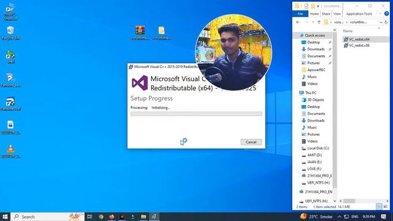Select This PC in navigation pane

(x=310, y=93)
